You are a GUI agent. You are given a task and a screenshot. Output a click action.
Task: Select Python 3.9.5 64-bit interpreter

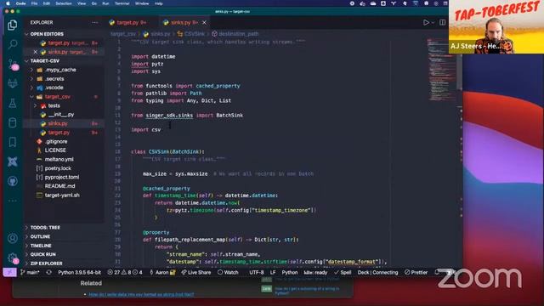(79, 272)
